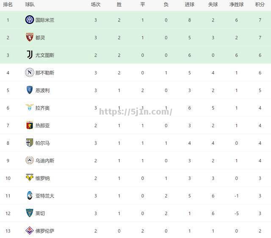Click the Napoli N badge
Image resolution: width=271 pixels, height=238 pixels.
[x=30, y=72]
